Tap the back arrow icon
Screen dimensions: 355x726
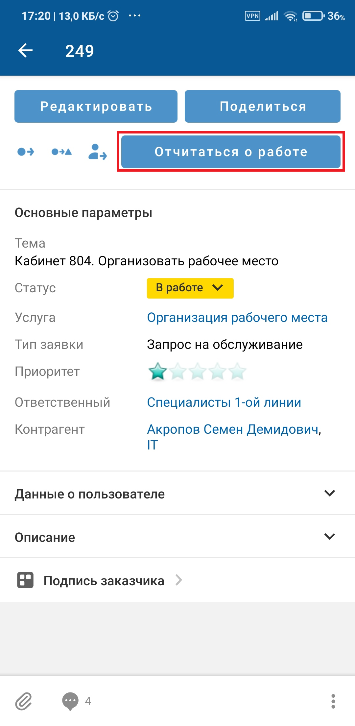tap(25, 51)
